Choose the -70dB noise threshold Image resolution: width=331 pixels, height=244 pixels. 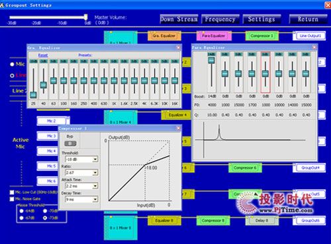click(45, 211)
